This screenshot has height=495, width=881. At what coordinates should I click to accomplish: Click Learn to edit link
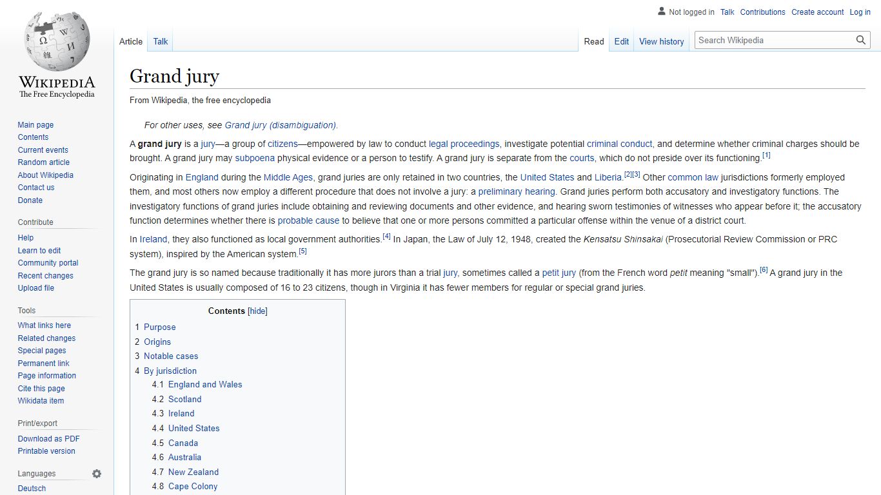[x=39, y=251]
